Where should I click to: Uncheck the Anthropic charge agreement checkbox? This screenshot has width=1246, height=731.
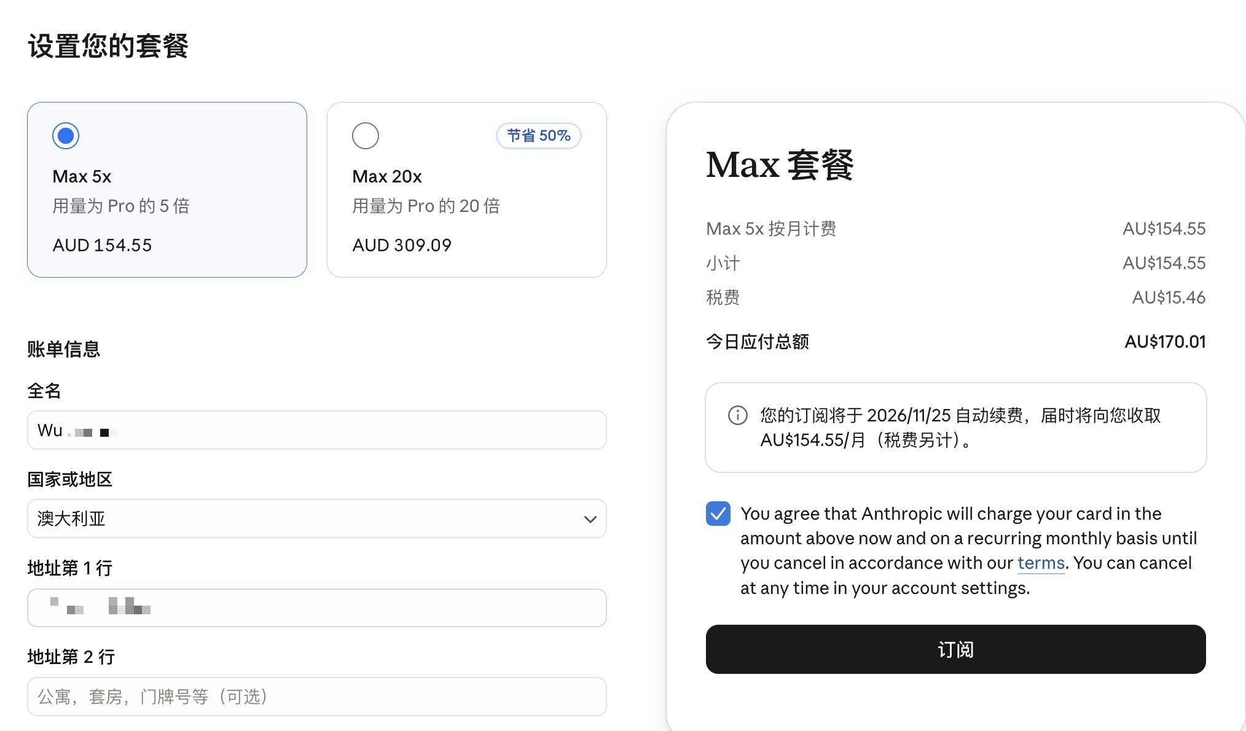coord(718,514)
